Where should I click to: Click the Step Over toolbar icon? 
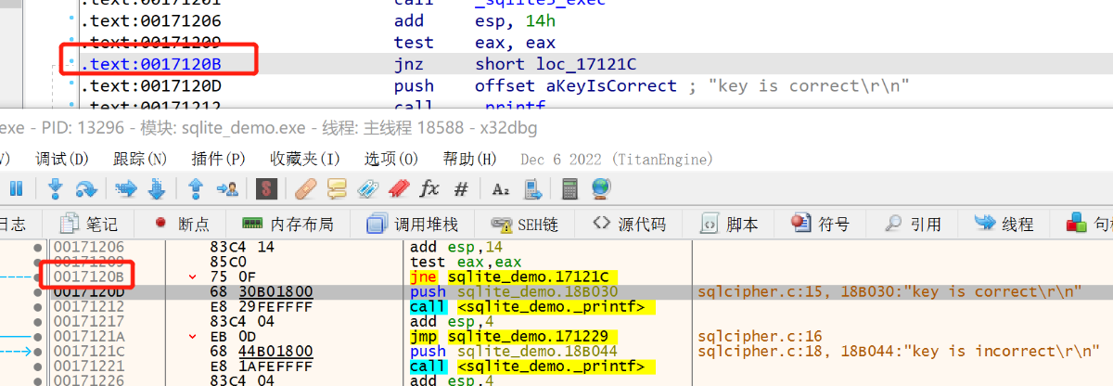[86, 188]
